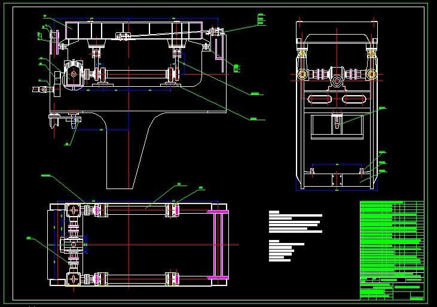Click the center motor reducer in the plan view

[x=72, y=245]
